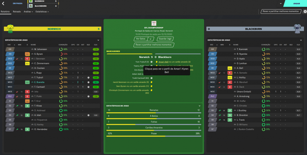Click B. Brereton's green substituted-on icon

230,115
